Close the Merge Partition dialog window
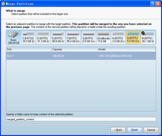This screenshot has height=136, width=162. pyautogui.click(x=158, y=4)
